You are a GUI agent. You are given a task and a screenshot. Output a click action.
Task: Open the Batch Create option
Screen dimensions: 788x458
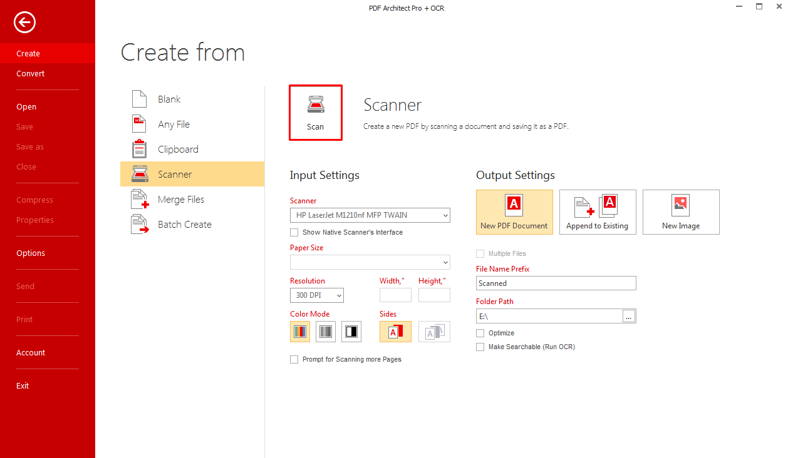(192, 224)
